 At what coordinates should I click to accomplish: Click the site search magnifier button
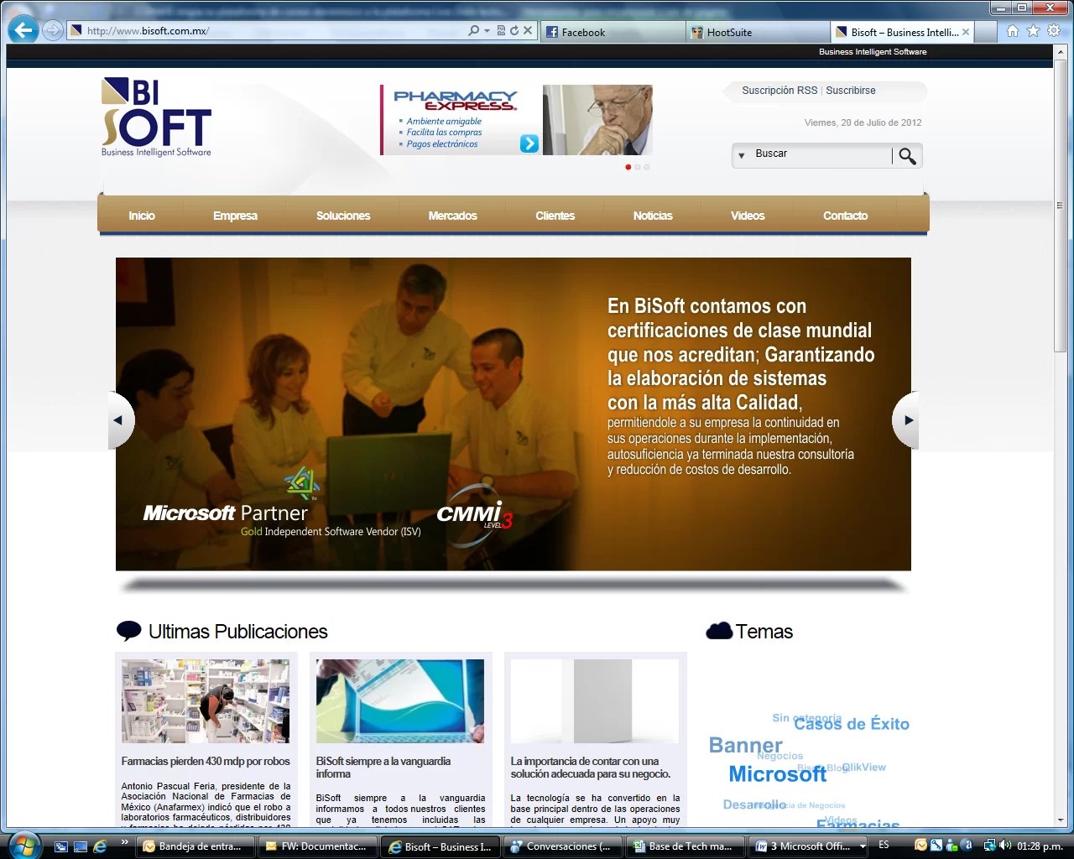[907, 156]
